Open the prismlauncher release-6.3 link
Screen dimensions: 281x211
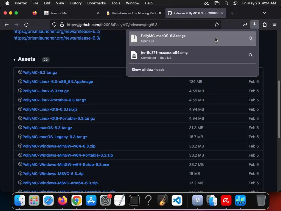(x=57, y=38)
